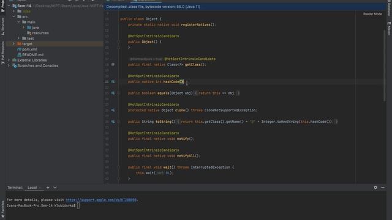392x220 pixels.
Task: Click the Scratches and Consoles icon
Action: [15, 65]
